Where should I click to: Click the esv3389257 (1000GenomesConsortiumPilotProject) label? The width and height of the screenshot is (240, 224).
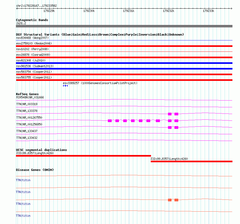tap(100, 83)
